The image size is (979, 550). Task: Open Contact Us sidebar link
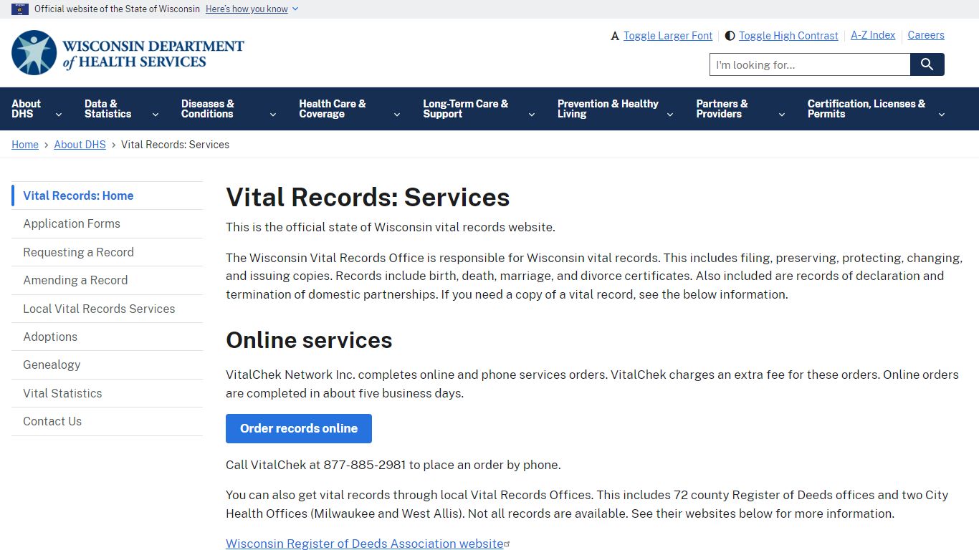(108, 421)
